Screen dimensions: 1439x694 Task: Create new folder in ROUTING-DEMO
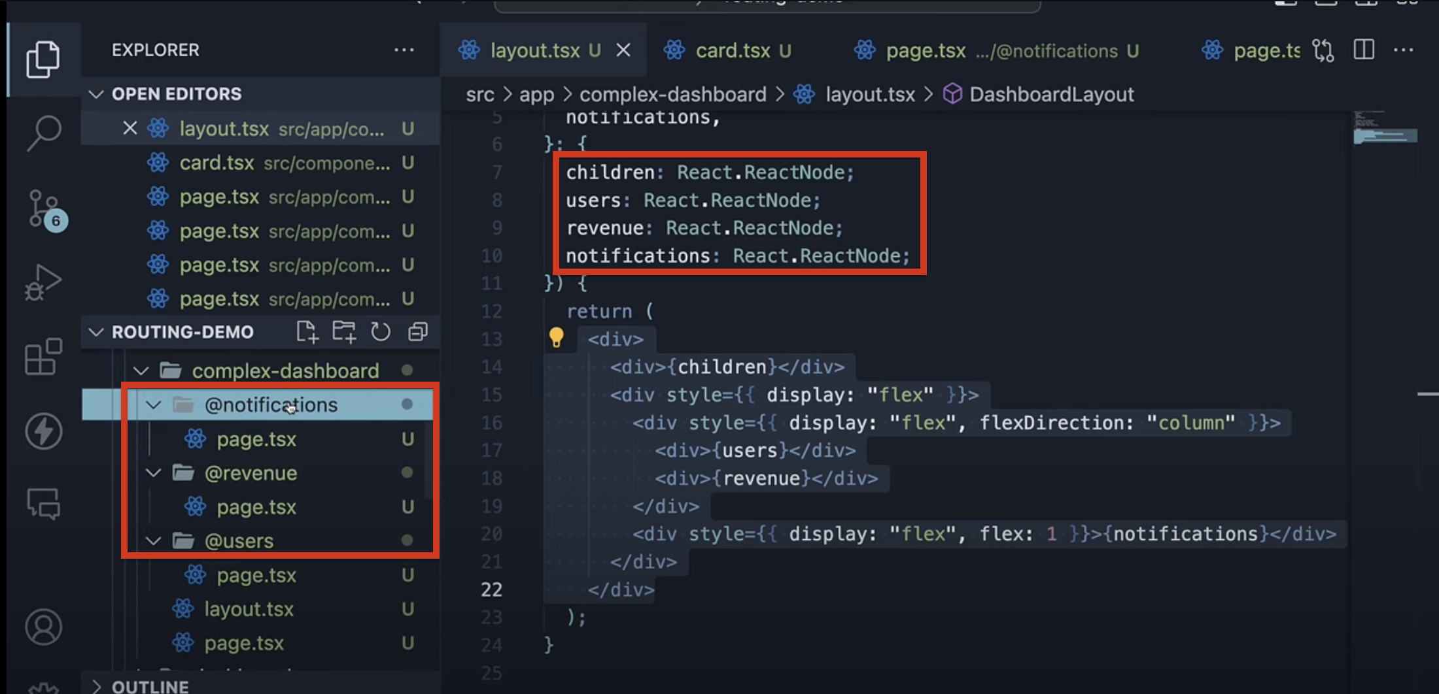[344, 332]
